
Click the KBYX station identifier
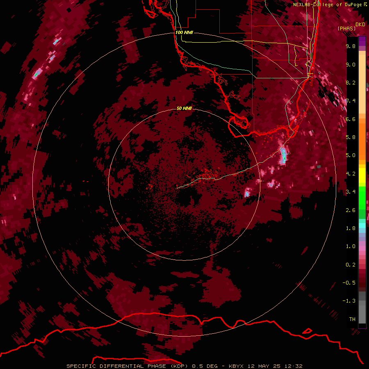click(x=236, y=366)
